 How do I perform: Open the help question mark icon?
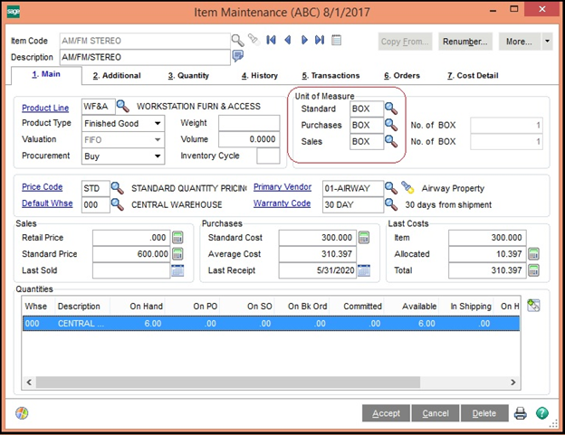click(541, 413)
